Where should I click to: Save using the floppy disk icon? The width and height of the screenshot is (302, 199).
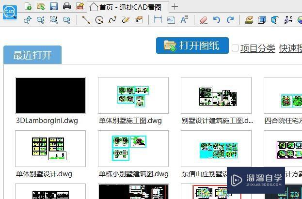click(54, 7)
